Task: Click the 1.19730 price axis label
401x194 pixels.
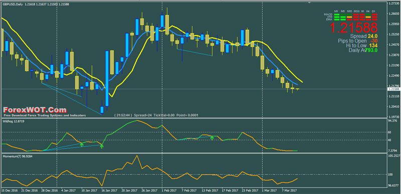Action: click(x=393, y=116)
